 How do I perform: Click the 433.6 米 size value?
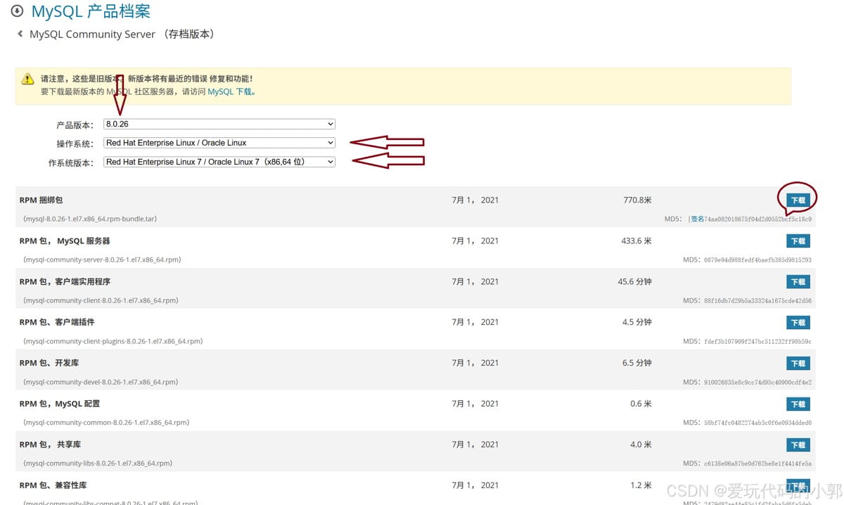pyautogui.click(x=637, y=241)
